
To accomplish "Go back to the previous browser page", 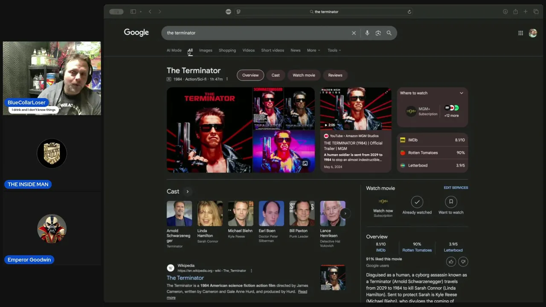I will [150, 12].
